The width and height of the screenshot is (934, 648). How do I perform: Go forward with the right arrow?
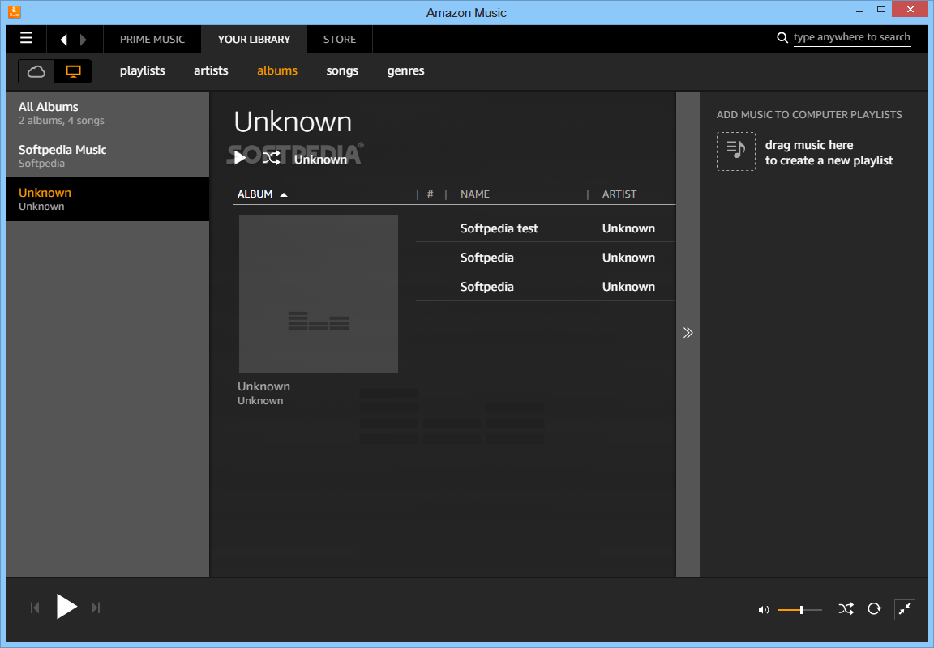(x=83, y=39)
